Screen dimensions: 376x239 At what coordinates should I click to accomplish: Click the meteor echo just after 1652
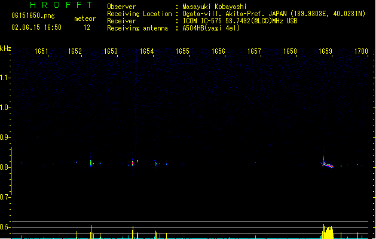pyautogui.click(x=91, y=163)
